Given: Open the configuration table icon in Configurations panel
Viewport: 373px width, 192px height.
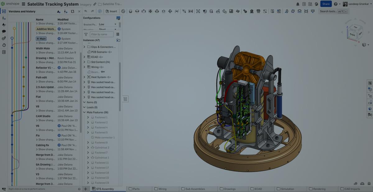Looking at the screenshot, I should [118, 18].
